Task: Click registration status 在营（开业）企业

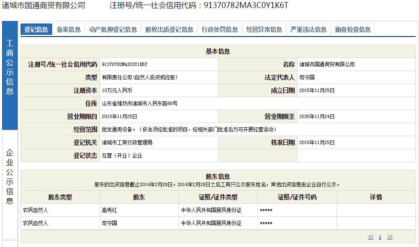Action: point(122,155)
